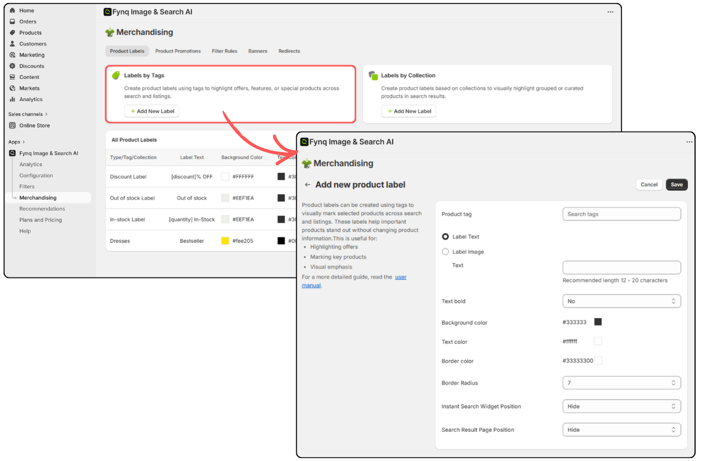Click the three-dot menu in the back window header

tap(610, 12)
